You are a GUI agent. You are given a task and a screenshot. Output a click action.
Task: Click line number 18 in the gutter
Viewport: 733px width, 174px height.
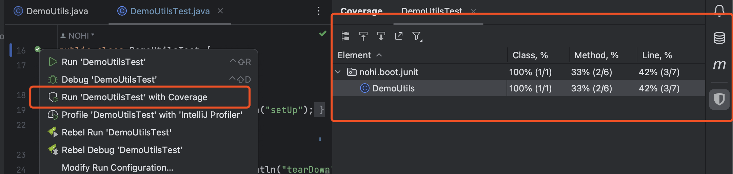[21, 95]
